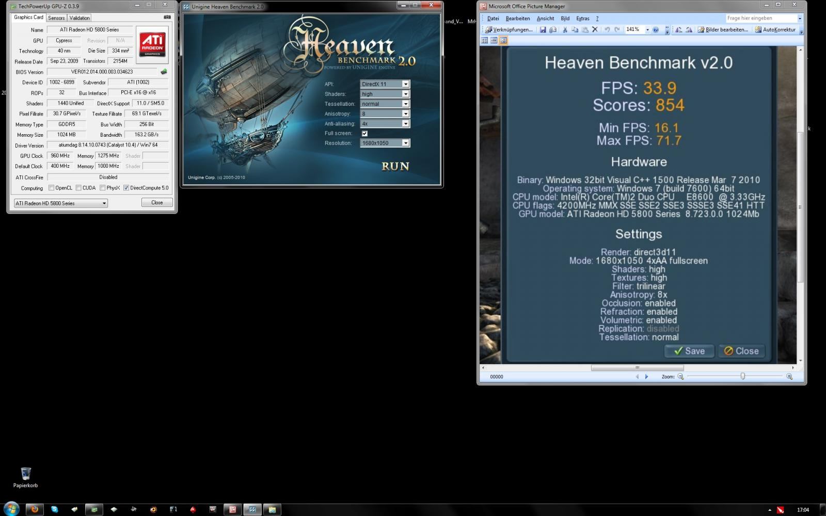Click Bilder bearbeiten button

(723, 30)
